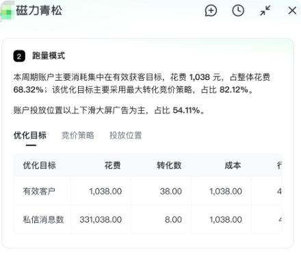Click the 68.32% figure in the summary
This screenshot has height=257, width=301.
tap(29, 90)
